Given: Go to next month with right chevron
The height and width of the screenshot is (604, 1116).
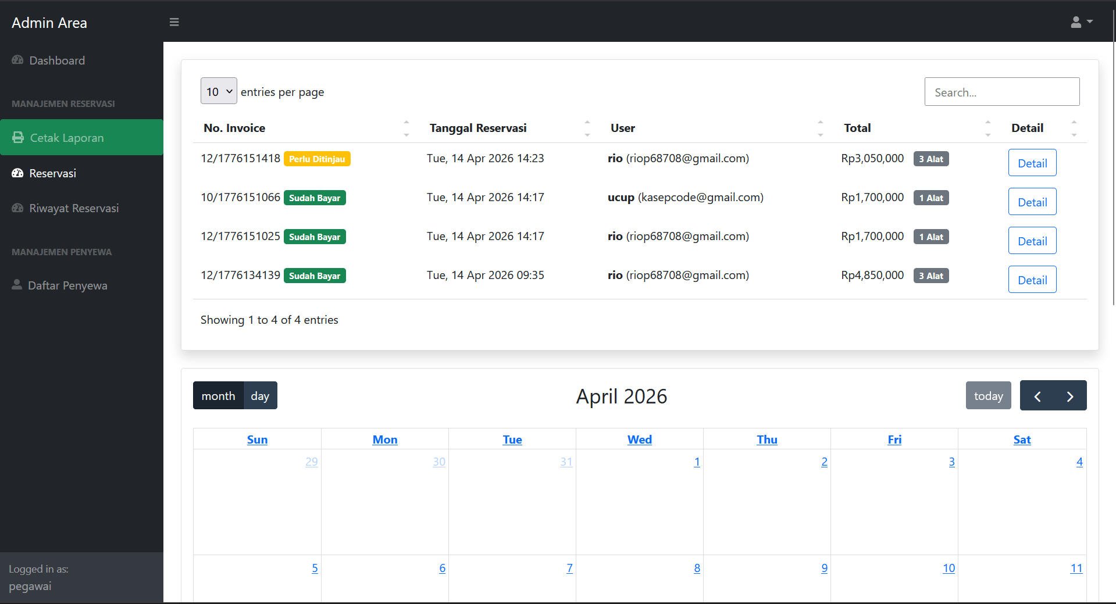Looking at the screenshot, I should point(1070,396).
